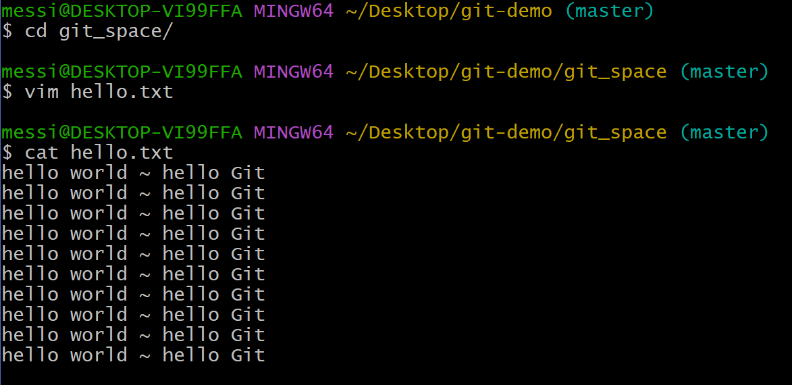Click the '(master)' branch label in second prompt
This screenshot has width=792, height=385.
click(724, 72)
